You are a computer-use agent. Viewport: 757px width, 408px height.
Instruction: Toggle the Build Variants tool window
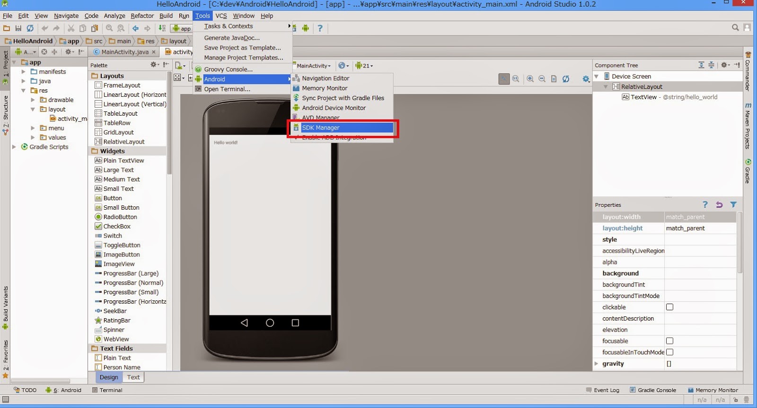tap(6, 307)
